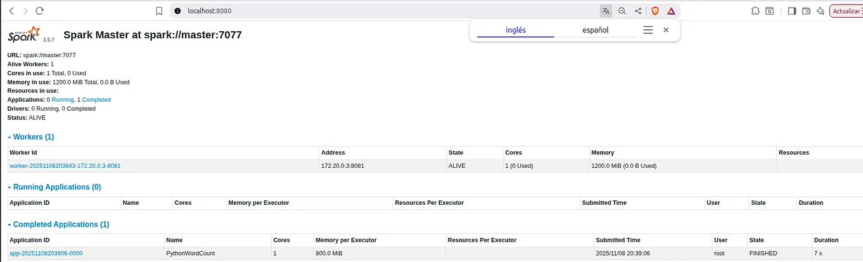Click the Spark version 3.5.7 label

click(49, 39)
